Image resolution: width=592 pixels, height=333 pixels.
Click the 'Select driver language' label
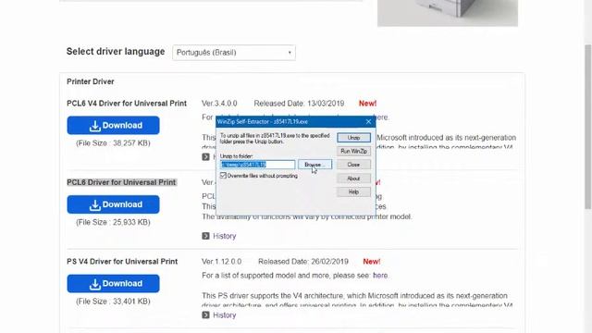point(116,52)
